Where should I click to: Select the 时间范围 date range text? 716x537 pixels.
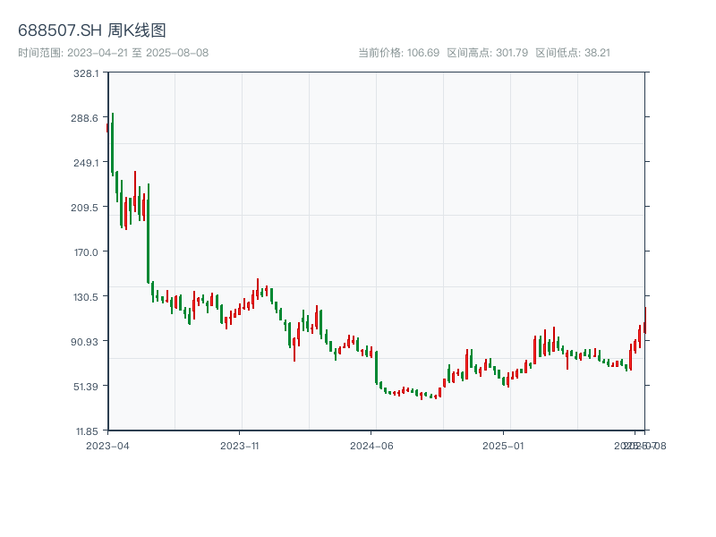tap(114, 53)
